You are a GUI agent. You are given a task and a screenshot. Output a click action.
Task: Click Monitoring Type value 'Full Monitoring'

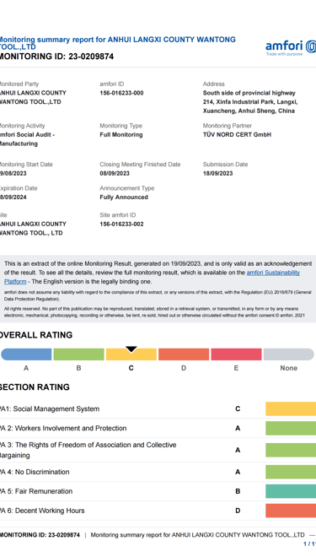pyautogui.click(x=121, y=135)
